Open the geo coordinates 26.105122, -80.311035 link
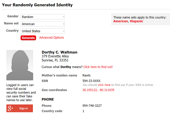170x114 pixels. point(98,90)
